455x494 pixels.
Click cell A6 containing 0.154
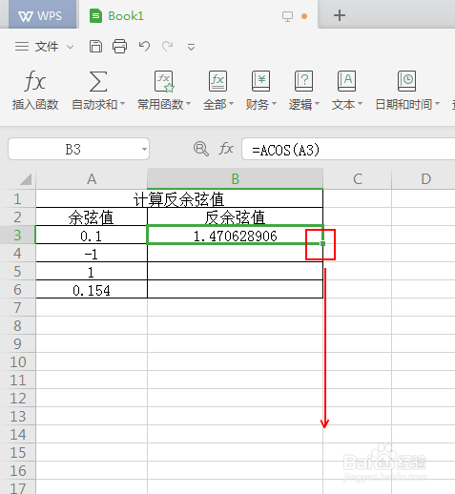pyautogui.click(x=92, y=290)
